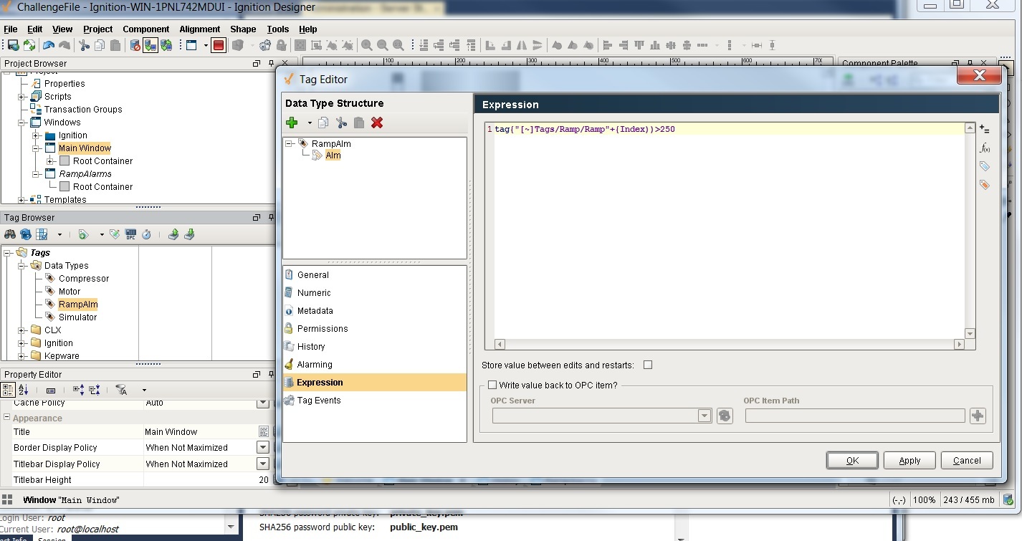Click the tag import icon
The image size is (1022, 541).
(x=189, y=234)
